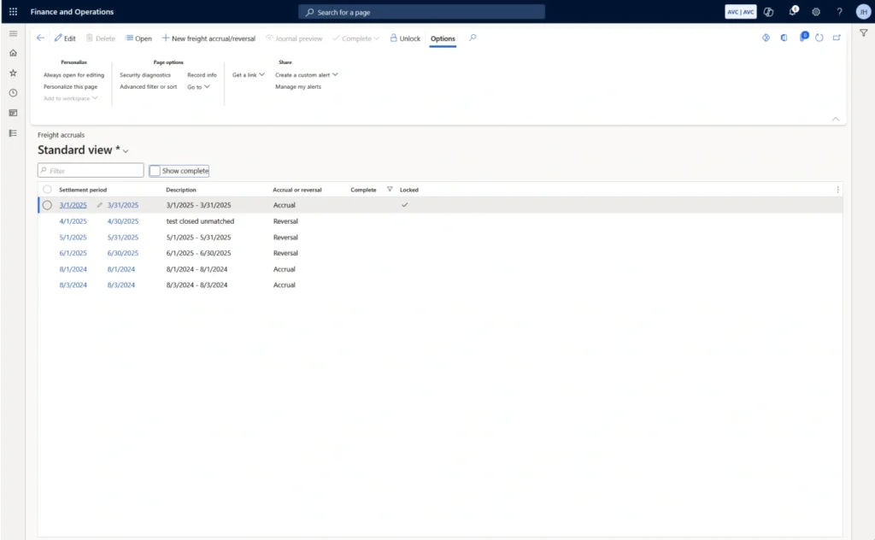Open the Get a link dropdown
875x540 pixels.
click(248, 74)
